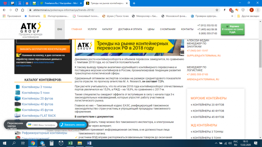Click the 40 ft container icon
Screen dimensions: 262x147
(17, 104)
